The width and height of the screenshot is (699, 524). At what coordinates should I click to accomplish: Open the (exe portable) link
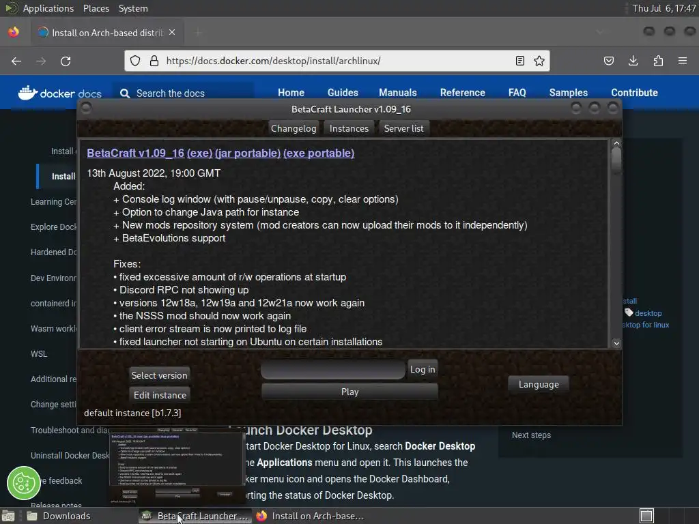click(319, 153)
